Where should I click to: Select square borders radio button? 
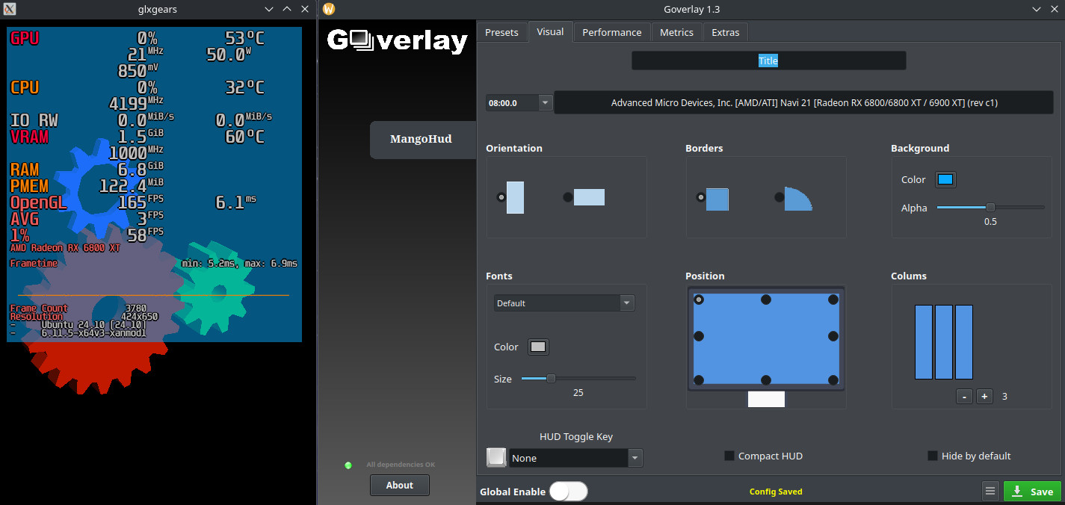(700, 197)
